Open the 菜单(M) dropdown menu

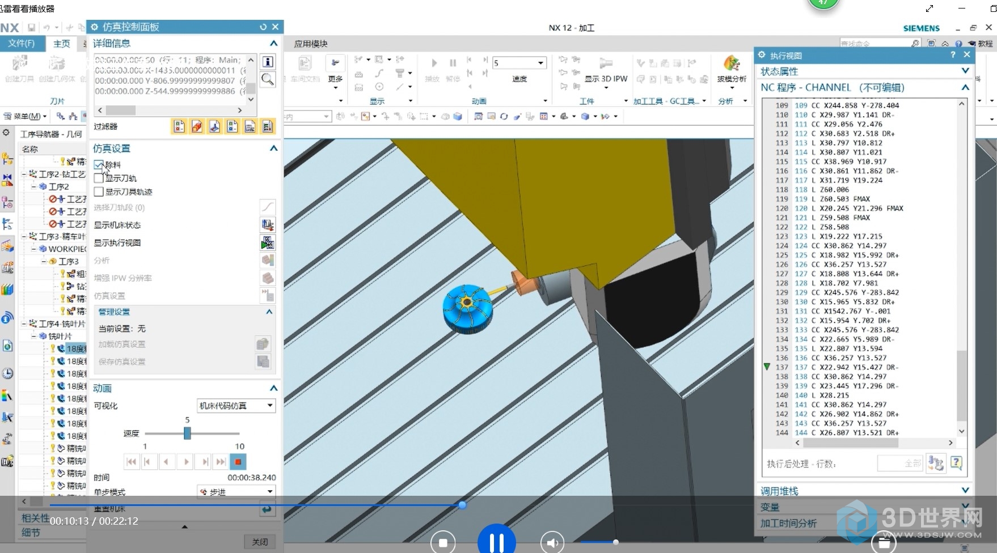pyautogui.click(x=26, y=116)
